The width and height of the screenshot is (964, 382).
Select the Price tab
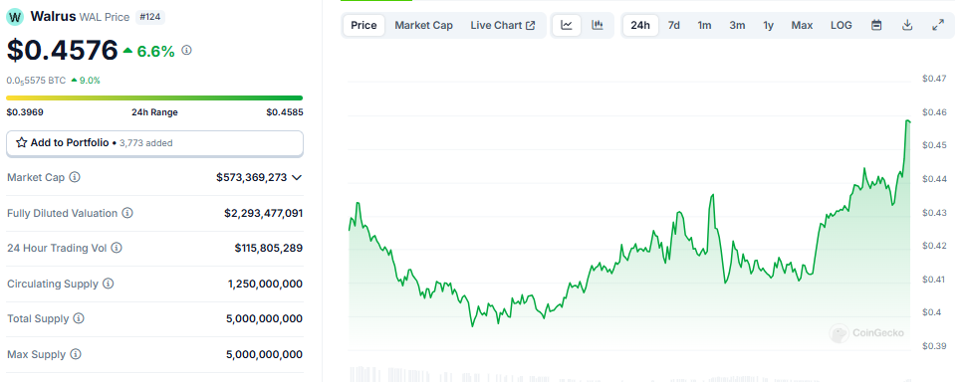pyautogui.click(x=363, y=25)
